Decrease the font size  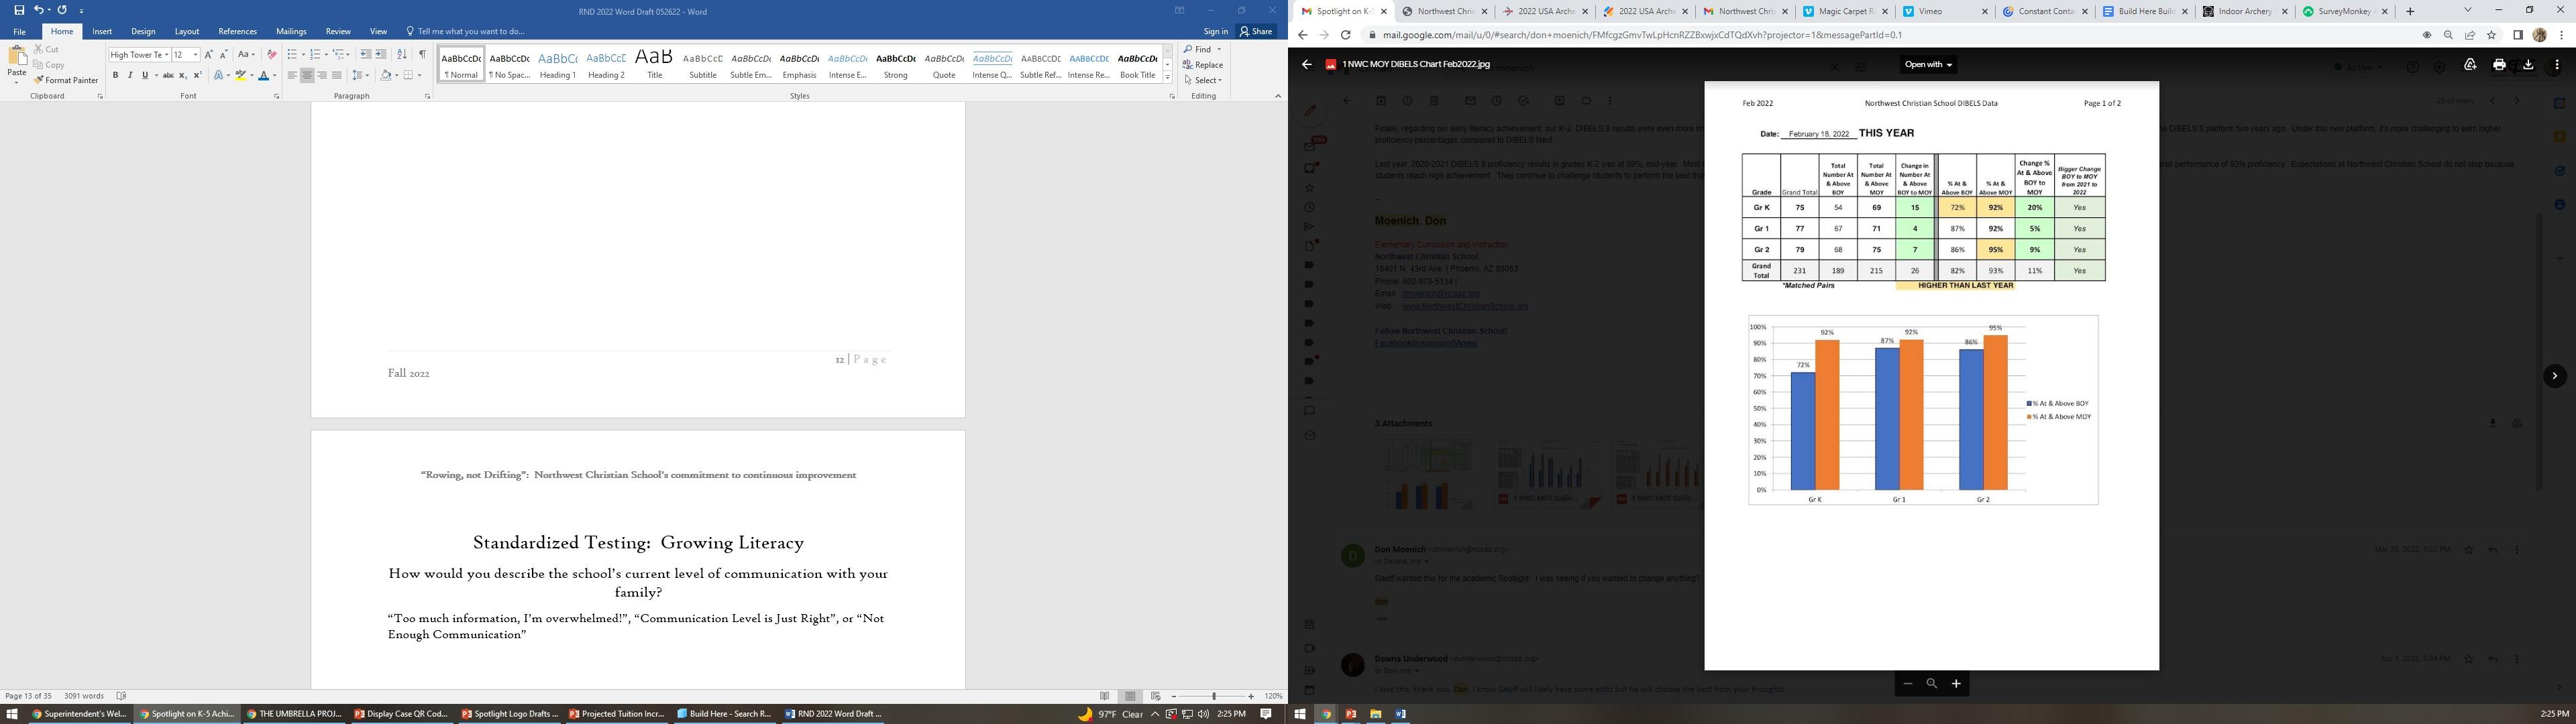click(223, 55)
